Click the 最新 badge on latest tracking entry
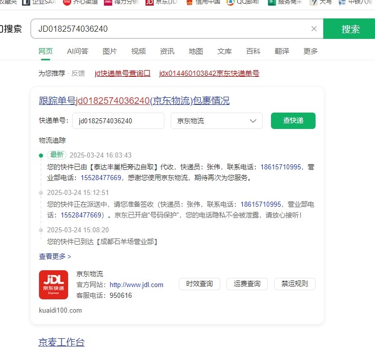Image resolution: width=375 pixels, height=349 pixels. pos(57,155)
